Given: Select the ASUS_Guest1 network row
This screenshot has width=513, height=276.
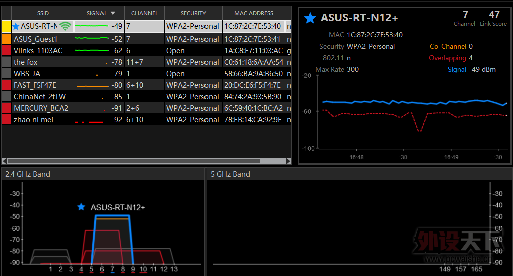Looking at the screenshot, I should (x=147, y=39).
